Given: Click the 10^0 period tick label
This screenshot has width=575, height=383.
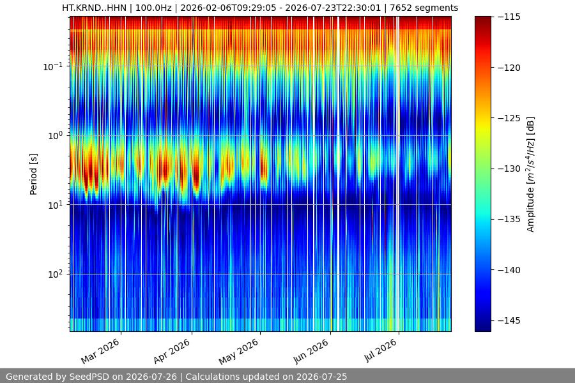Looking at the screenshot, I should (56, 135).
